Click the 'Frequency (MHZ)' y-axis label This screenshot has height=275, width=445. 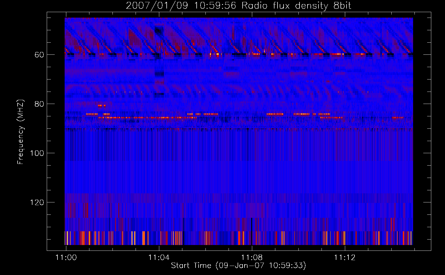point(21,132)
